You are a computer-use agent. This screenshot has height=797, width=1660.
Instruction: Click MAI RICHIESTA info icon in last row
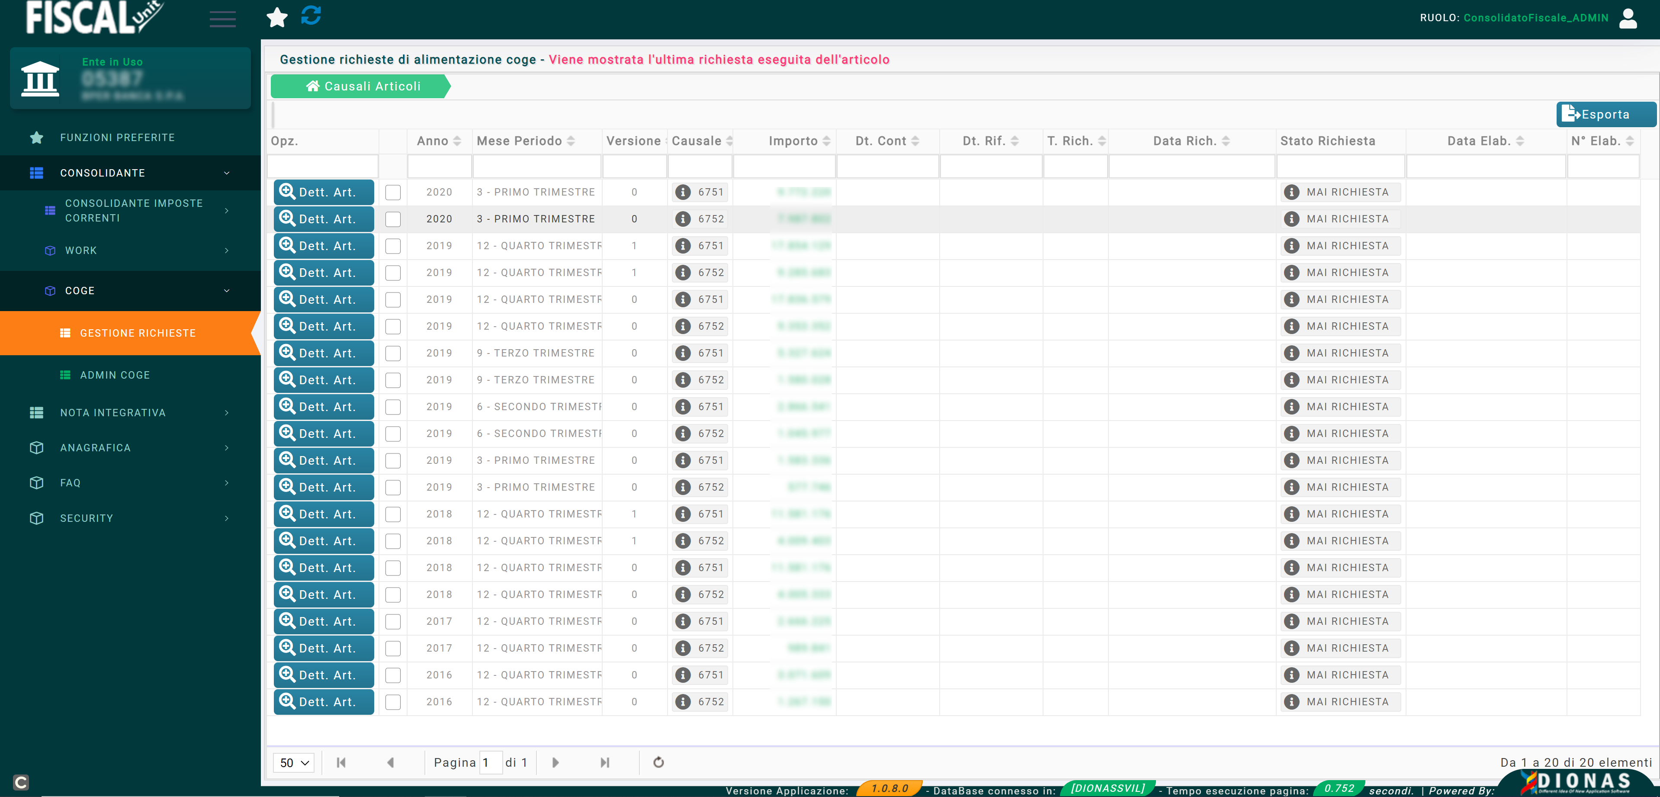[x=1291, y=702]
